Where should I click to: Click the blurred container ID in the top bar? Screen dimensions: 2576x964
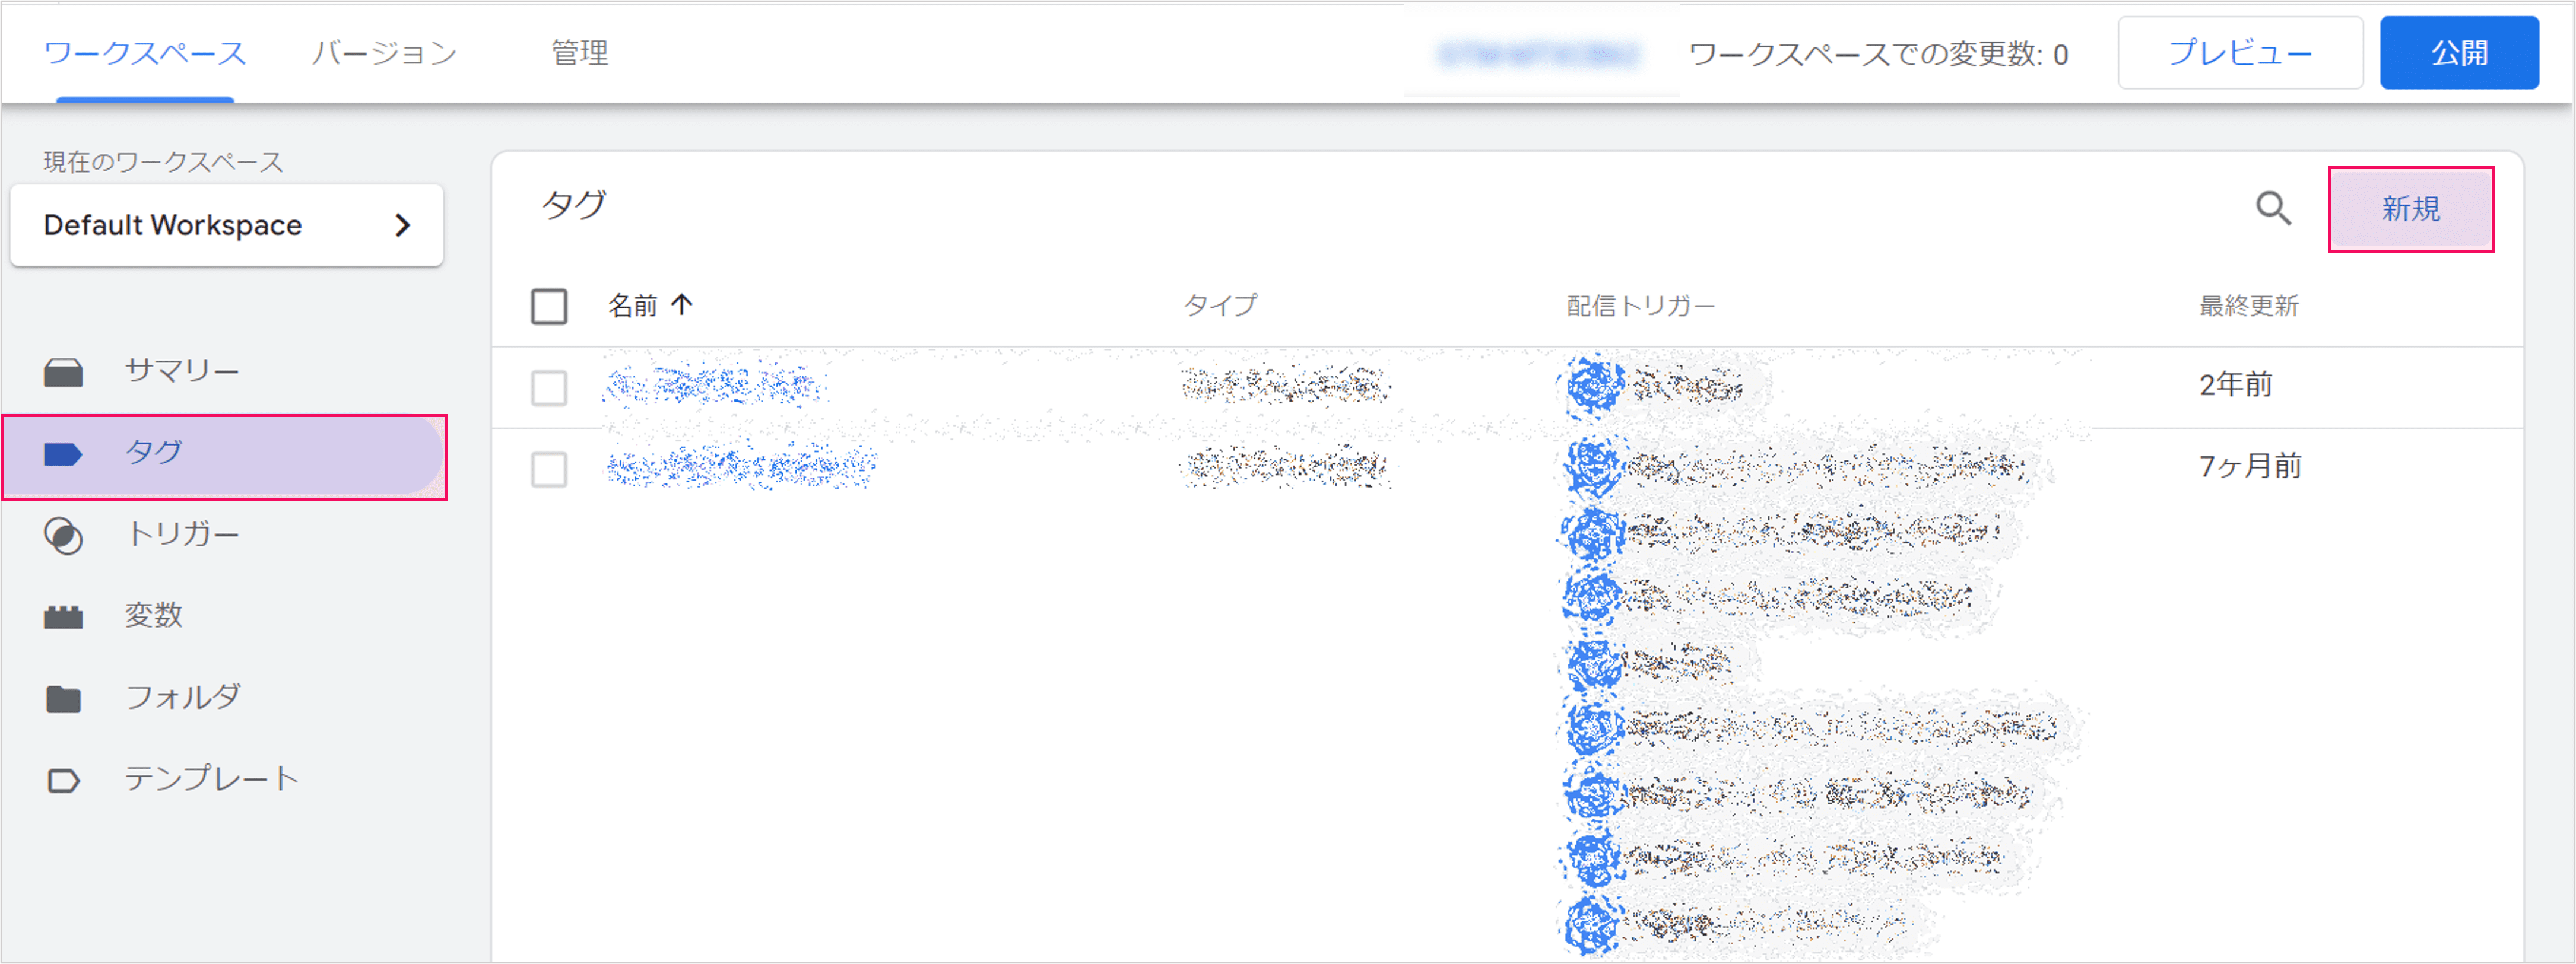pos(1538,54)
